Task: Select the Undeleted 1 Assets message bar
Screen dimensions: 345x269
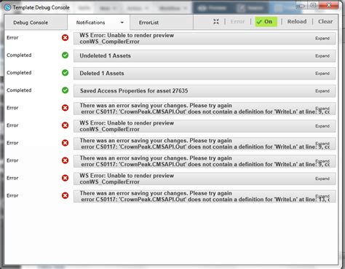Action: pyautogui.click(x=205, y=56)
